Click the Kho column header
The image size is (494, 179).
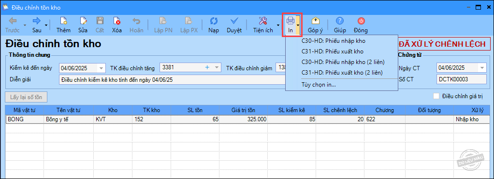click(113, 110)
